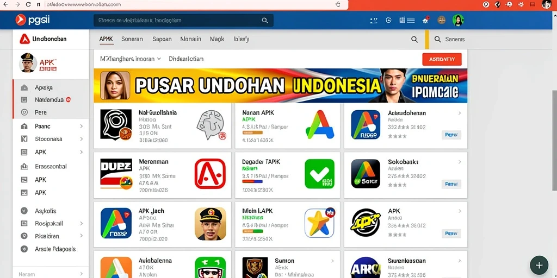The width and height of the screenshot is (557, 278).
Task: Click the Merenman red A icon
Action: [210, 173]
